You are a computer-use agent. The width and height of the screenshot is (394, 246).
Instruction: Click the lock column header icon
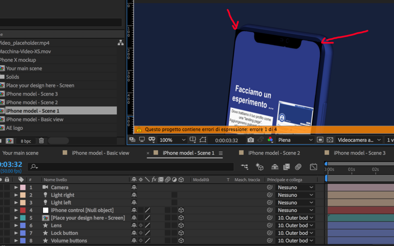(7, 179)
